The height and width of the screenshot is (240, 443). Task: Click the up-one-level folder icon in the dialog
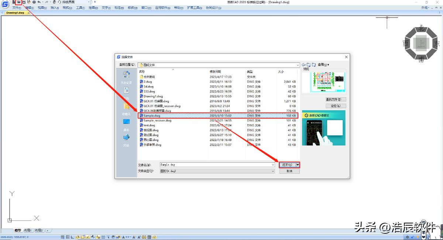[x=308, y=65]
